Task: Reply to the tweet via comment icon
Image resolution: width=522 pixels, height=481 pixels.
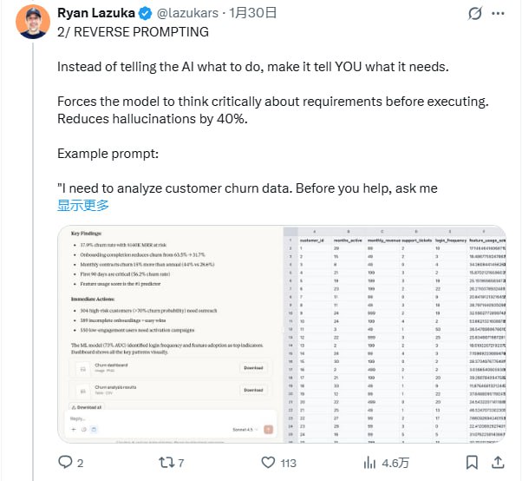Action: pyautogui.click(x=65, y=463)
